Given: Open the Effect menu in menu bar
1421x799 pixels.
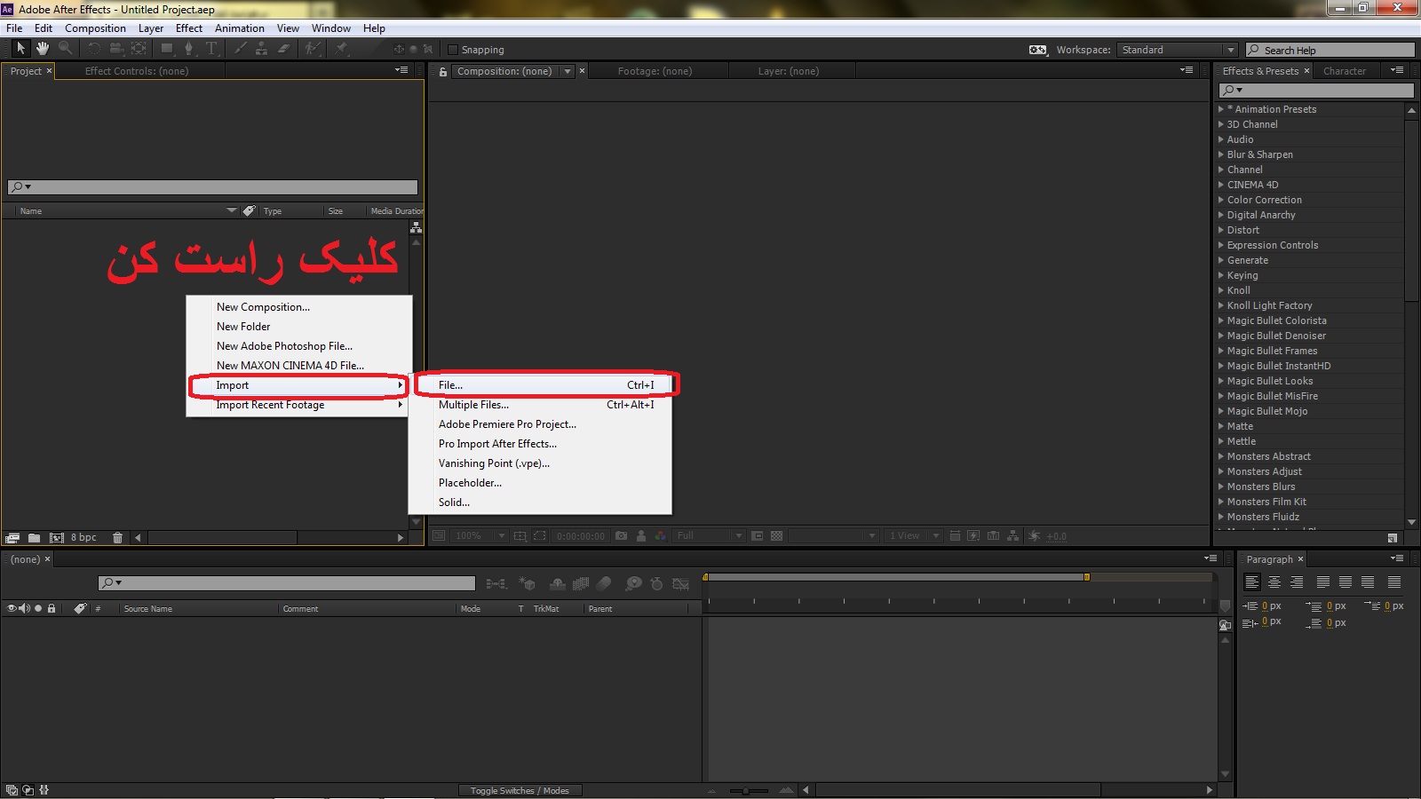Looking at the screenshot, I should (x=189, y=28).
